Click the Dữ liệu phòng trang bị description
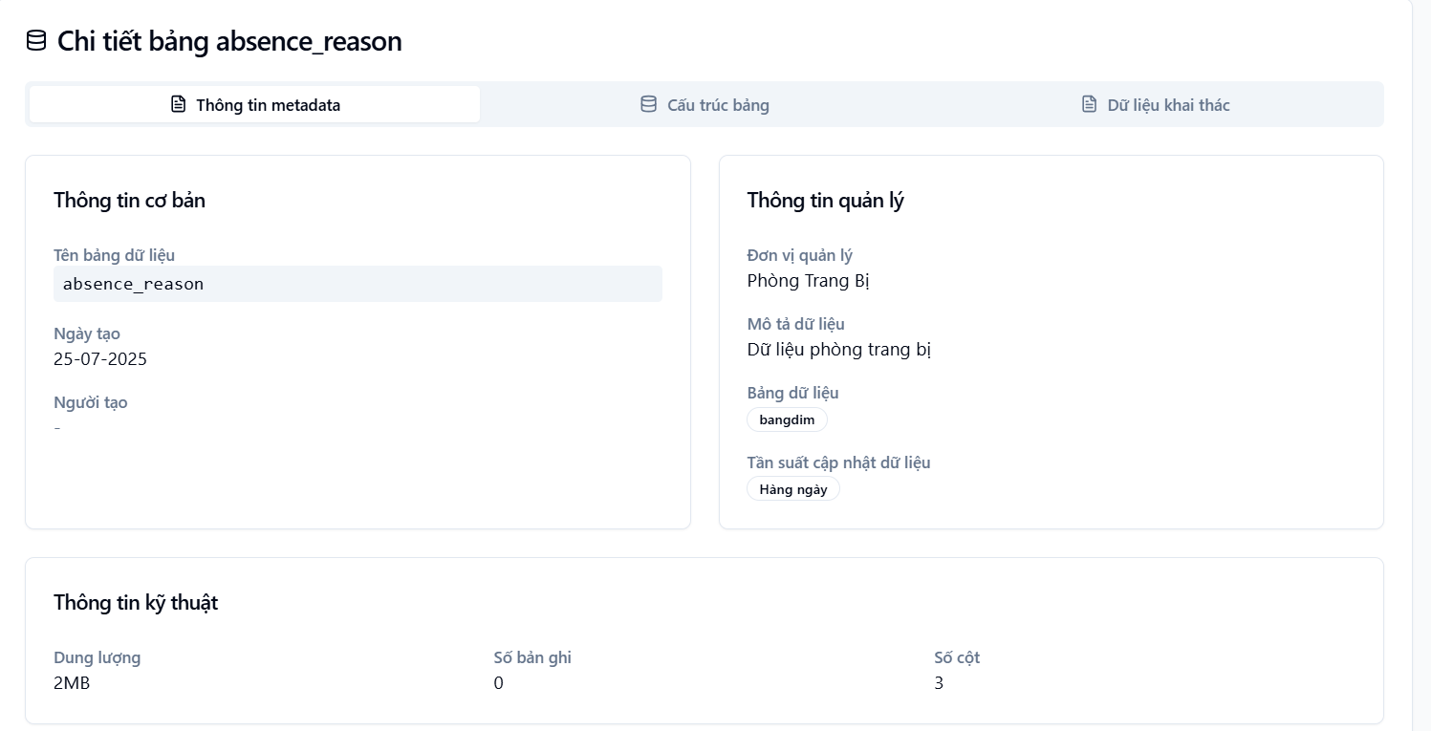This screenshot has height=731, width=1431. point(839,350)
